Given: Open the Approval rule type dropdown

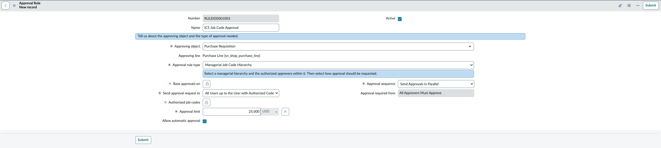Looking at the screenshot, I should coord(338,65).
